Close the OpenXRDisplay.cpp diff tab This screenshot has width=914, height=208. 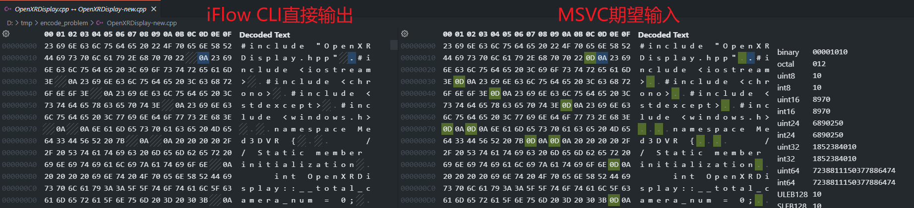point(154,9)
